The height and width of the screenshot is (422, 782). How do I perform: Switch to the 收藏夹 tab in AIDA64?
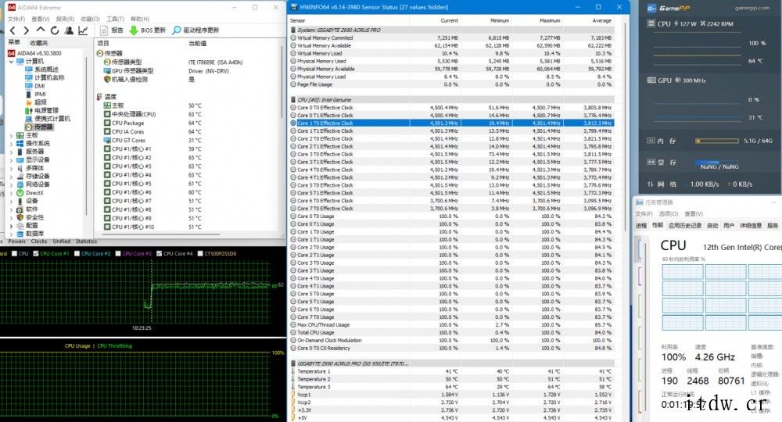[39, 43]
